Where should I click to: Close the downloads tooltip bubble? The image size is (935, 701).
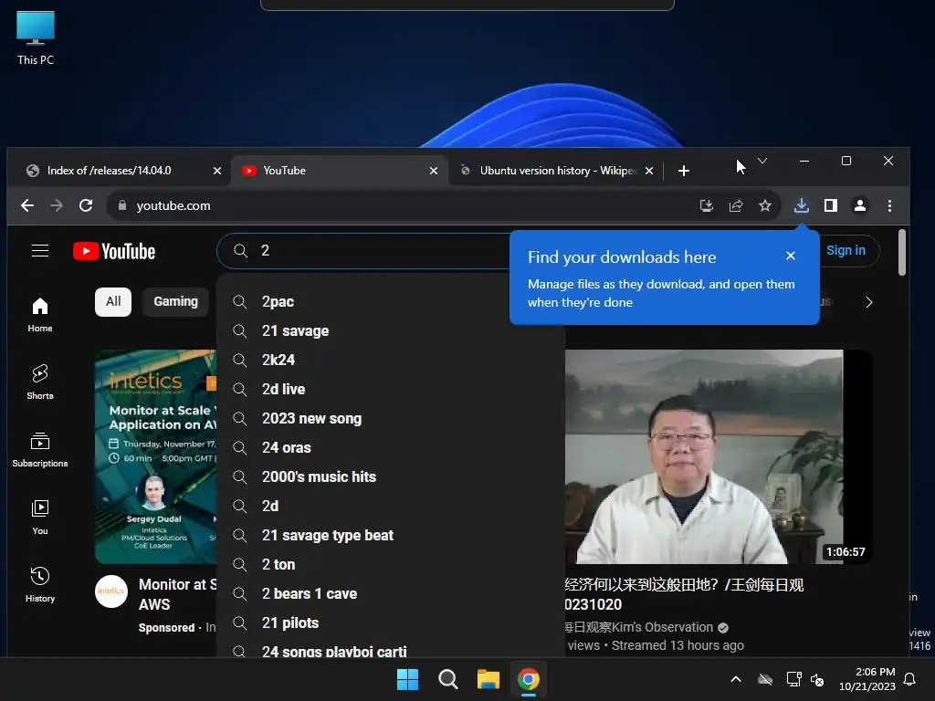(791, 256)
